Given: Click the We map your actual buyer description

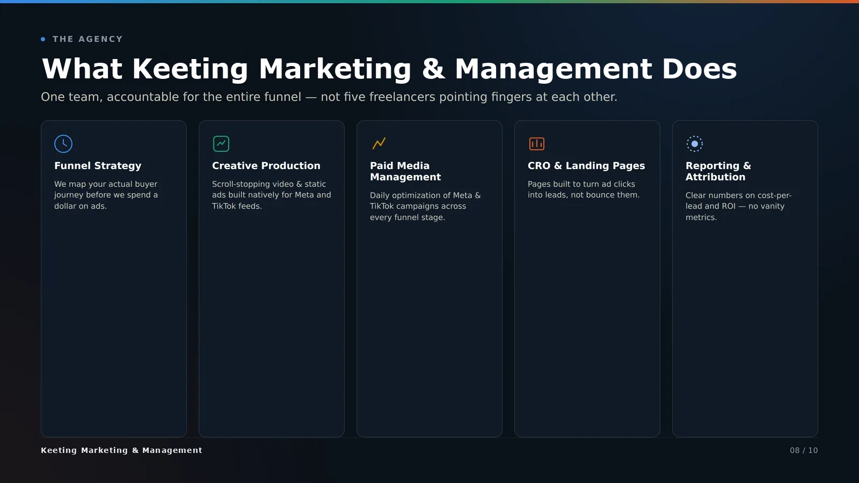Looking at the screenshot, I should 106,195.
